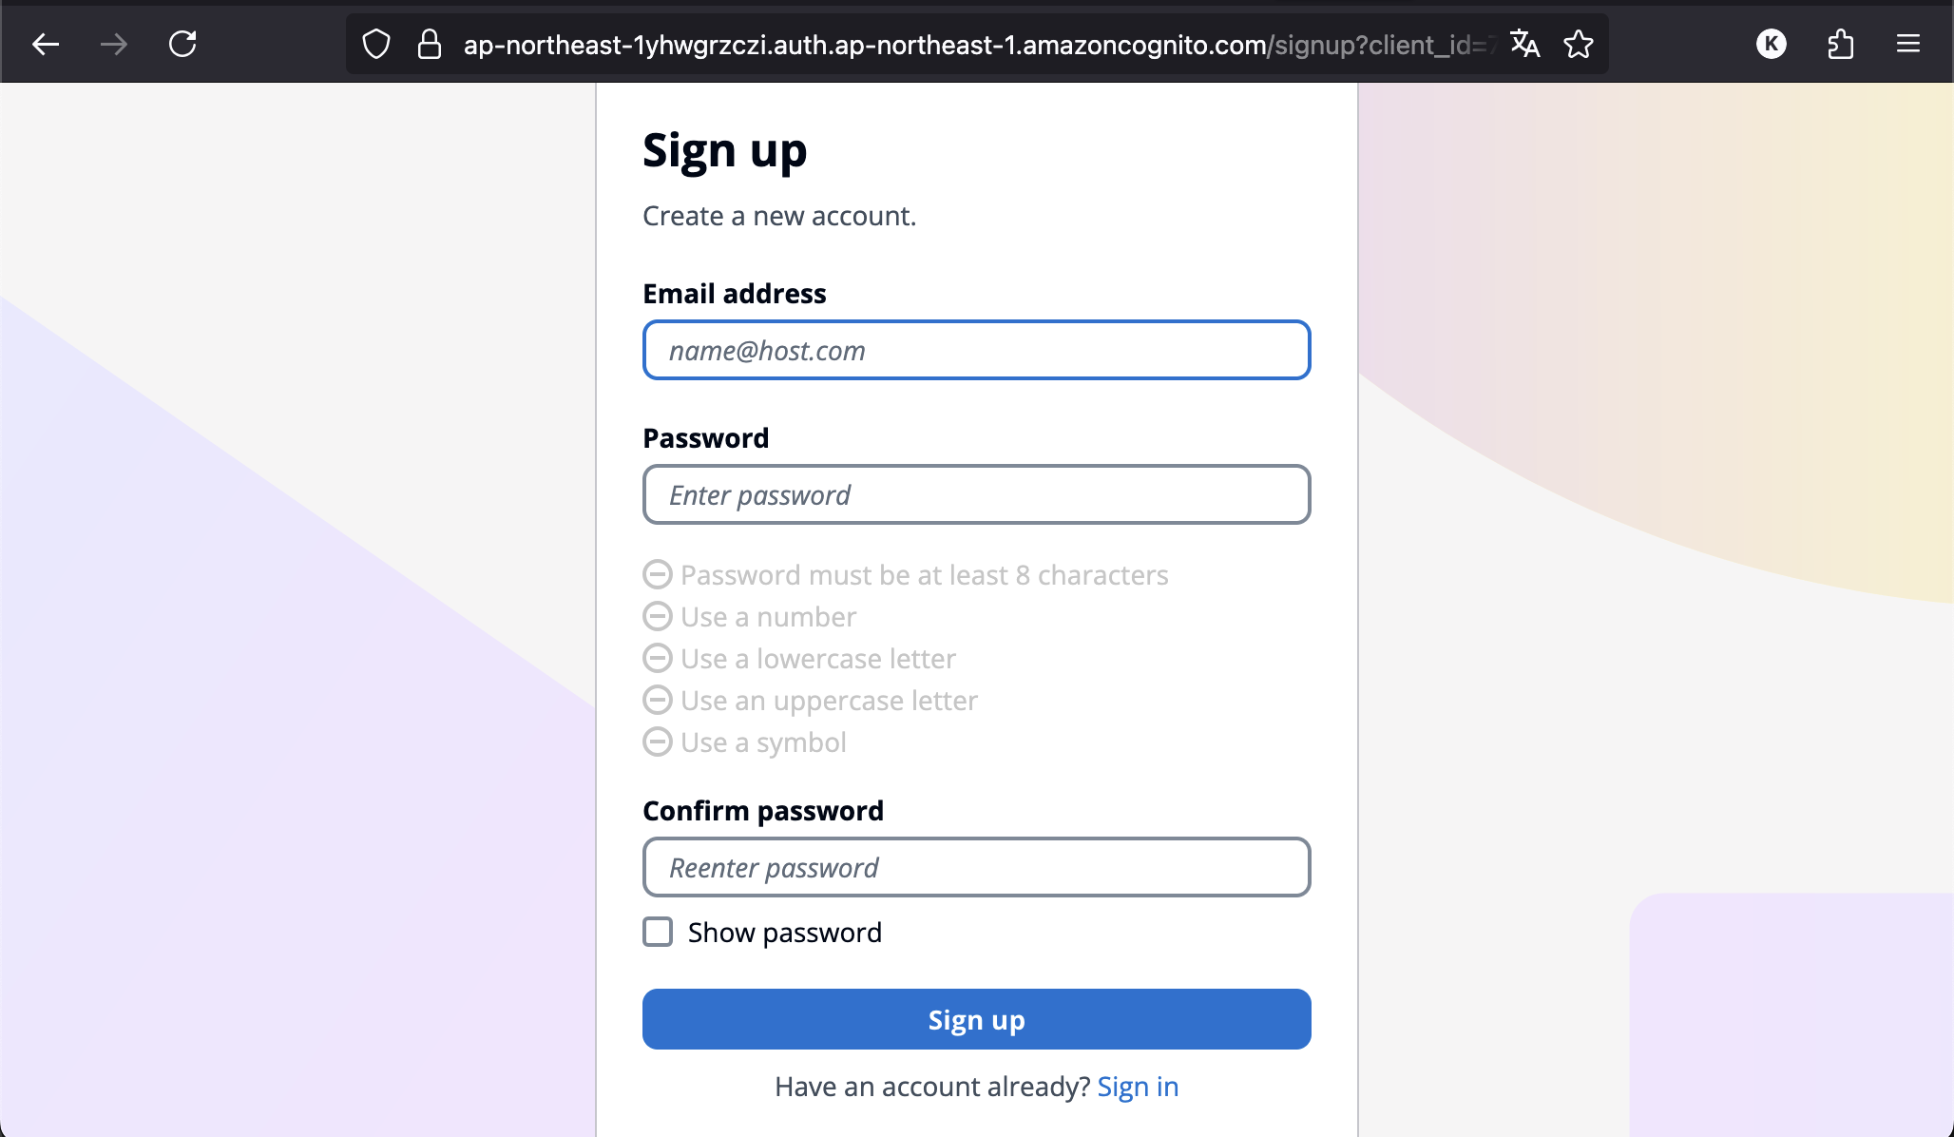Open the K account profile icon
Screen dimensions: 1954x1137
click(x=1772, y=44)
